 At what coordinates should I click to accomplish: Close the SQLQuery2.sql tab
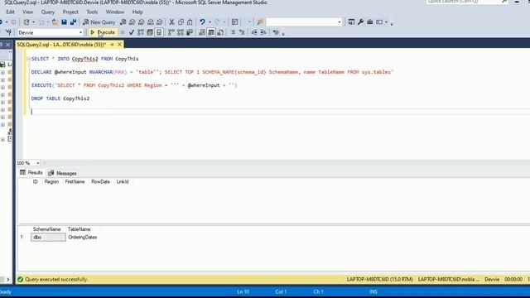click(119, 44)
